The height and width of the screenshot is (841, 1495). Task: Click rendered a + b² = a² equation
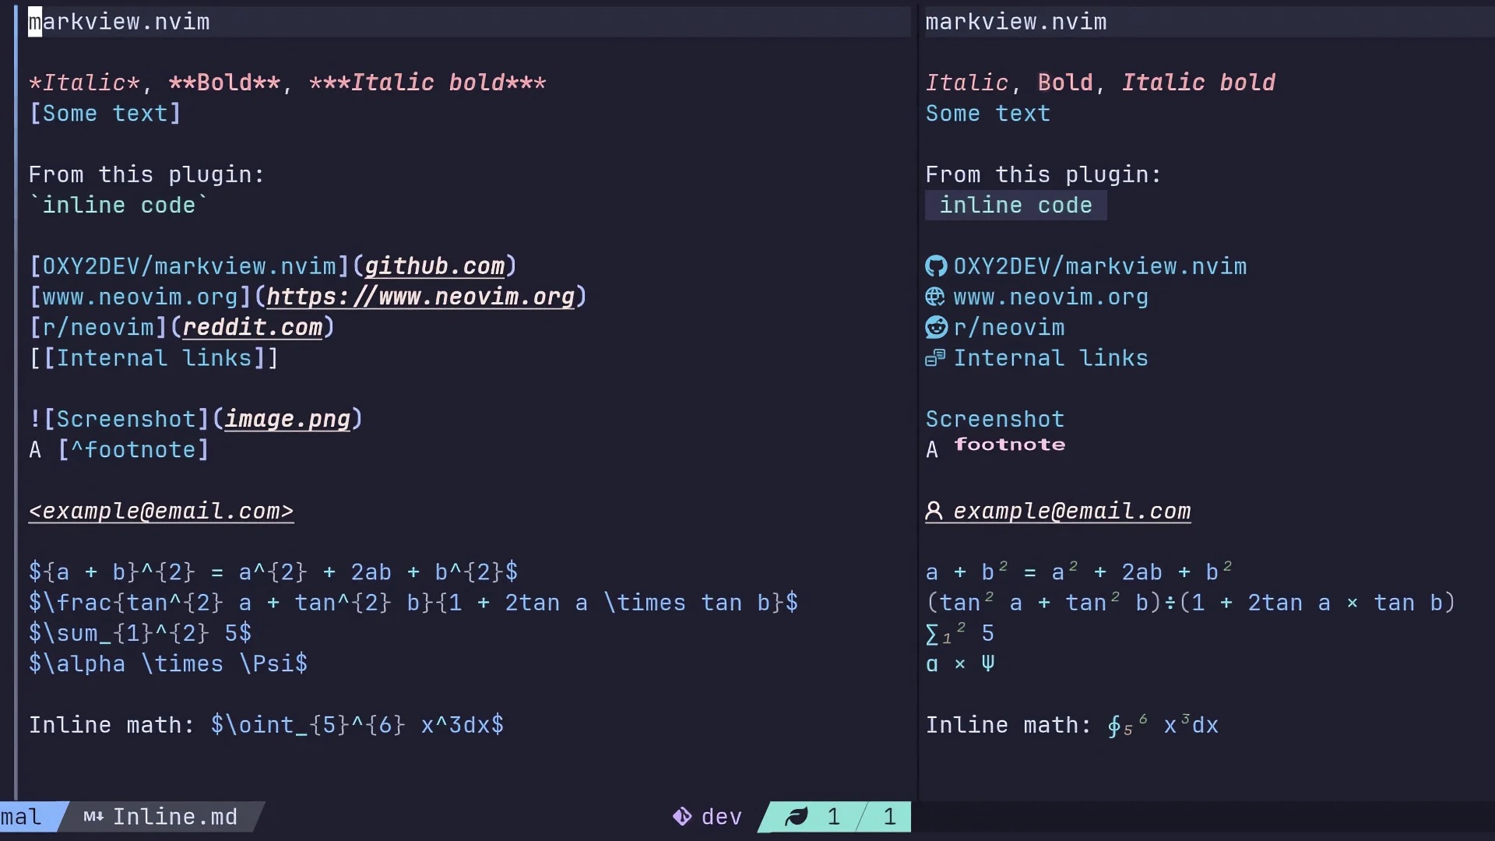(1079, 572)
